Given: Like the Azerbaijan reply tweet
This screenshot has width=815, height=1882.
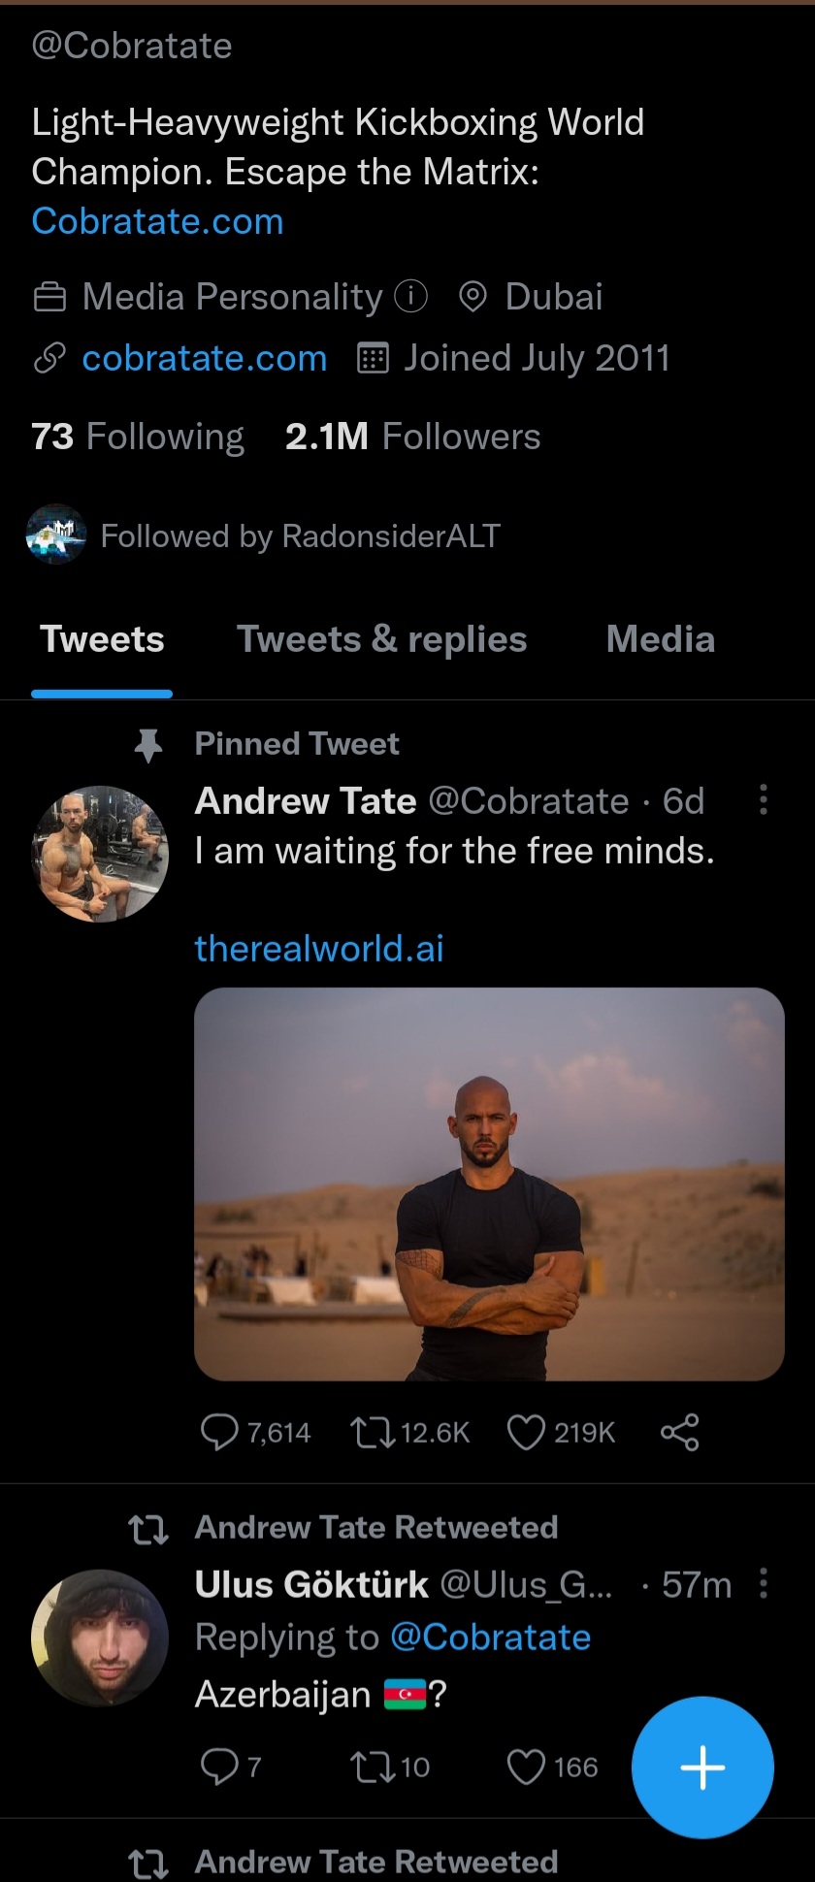Looking at the screenshot, I should [x=526, y=1767].
